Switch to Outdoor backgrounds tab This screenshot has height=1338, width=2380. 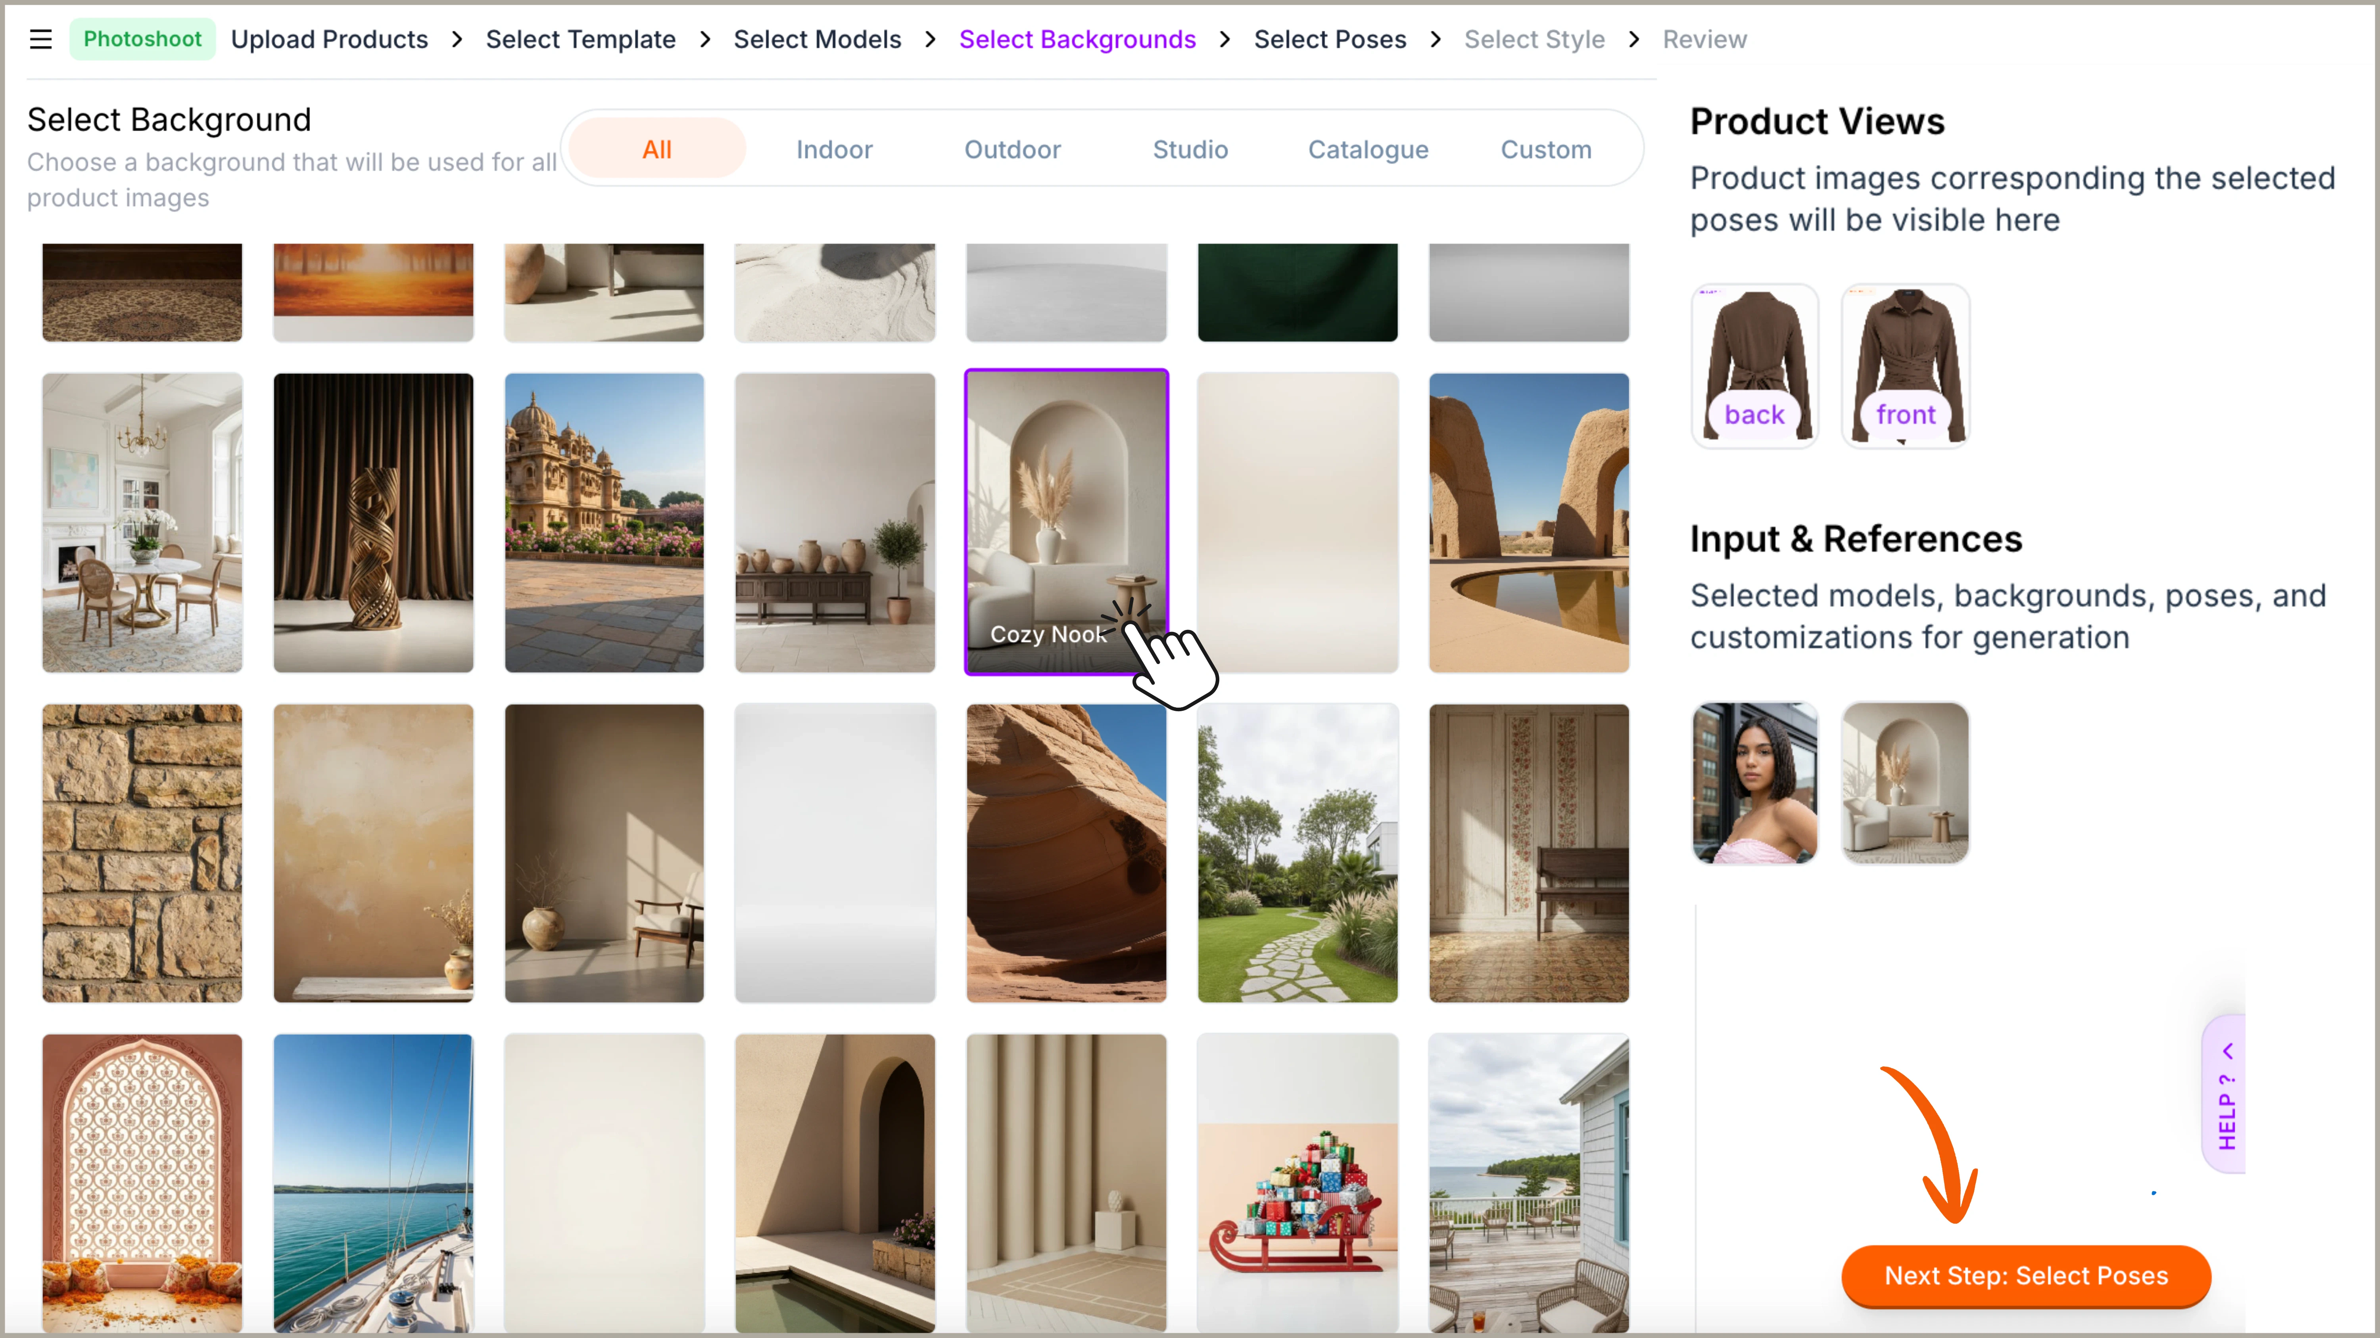click(1011, 149)
